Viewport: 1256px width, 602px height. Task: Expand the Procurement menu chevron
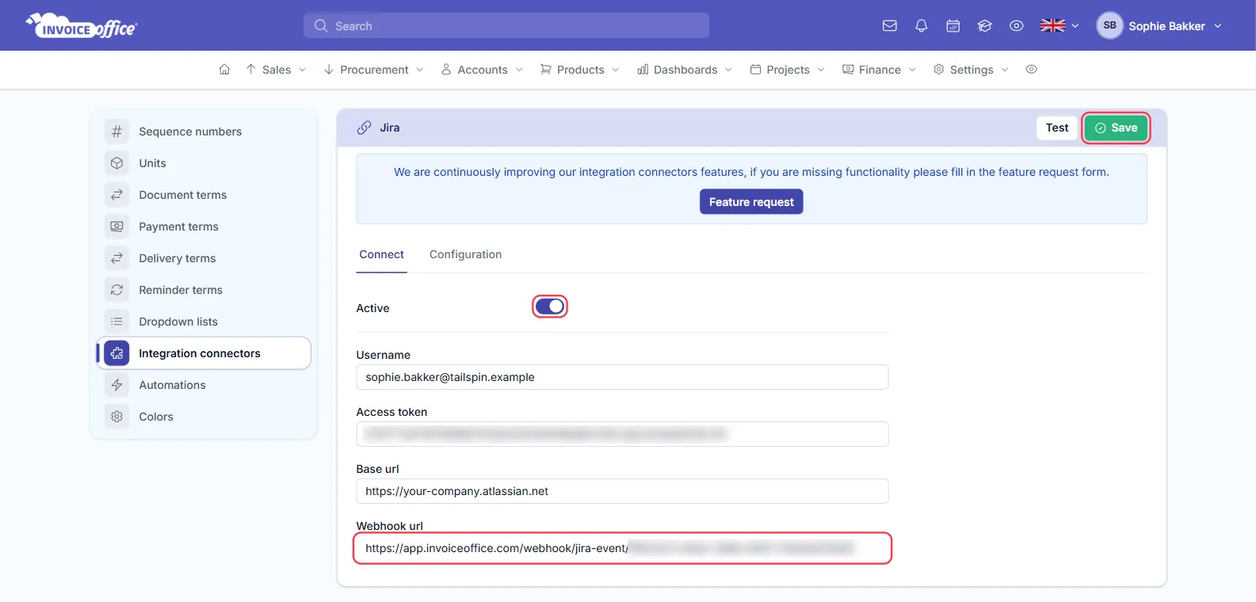419,70
